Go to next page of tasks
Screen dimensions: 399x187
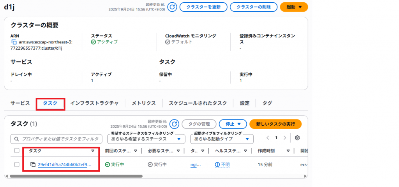pos(285,138)
